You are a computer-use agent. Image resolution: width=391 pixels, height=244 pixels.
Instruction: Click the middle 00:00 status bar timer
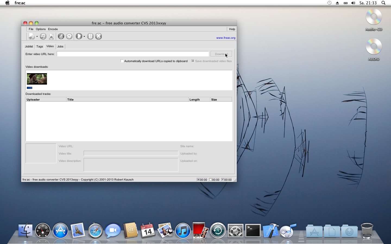pyautogui.click(x=214, y=180)
